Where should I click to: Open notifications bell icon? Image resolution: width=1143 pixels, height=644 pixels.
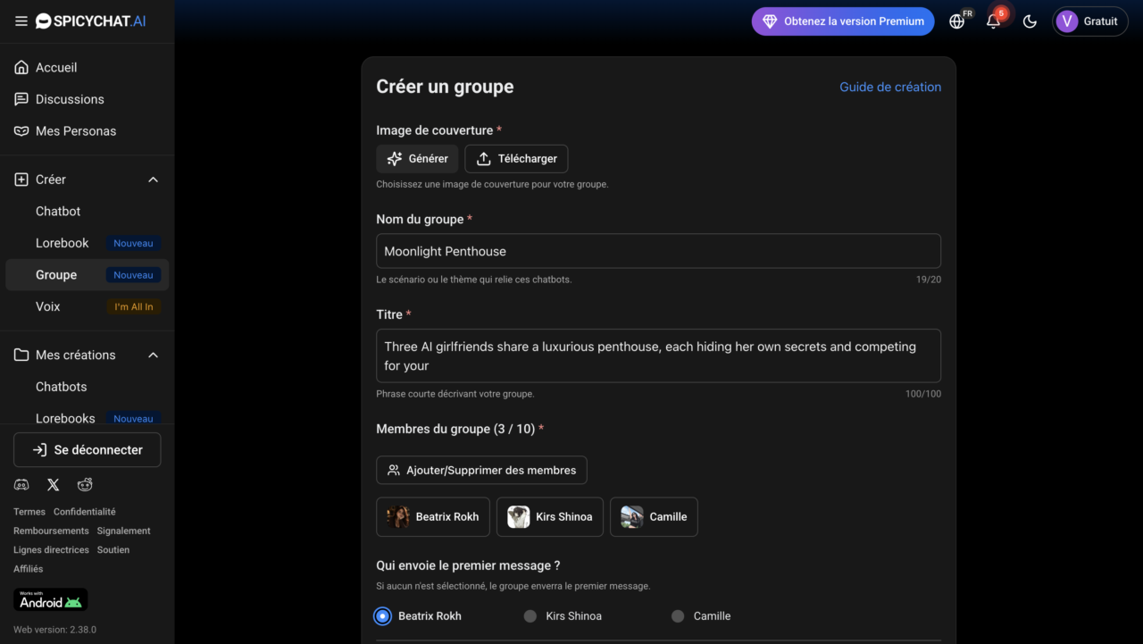pos(993,21)
